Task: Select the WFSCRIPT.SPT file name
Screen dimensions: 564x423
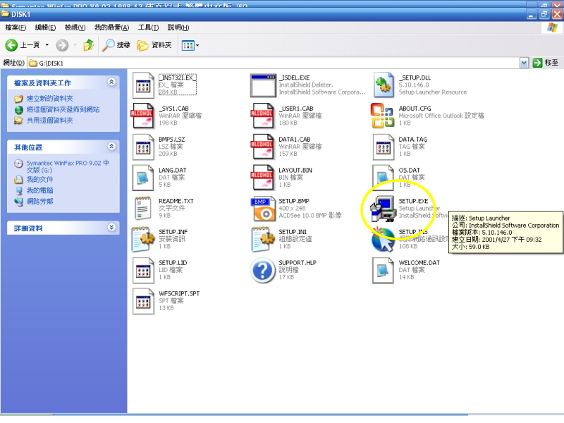Action: tap(179, 293)
